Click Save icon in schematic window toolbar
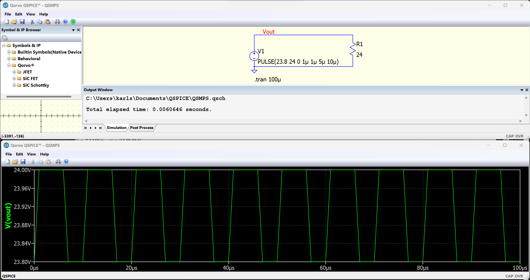Viewport: 530px width, 280px height. pos(22,22)
